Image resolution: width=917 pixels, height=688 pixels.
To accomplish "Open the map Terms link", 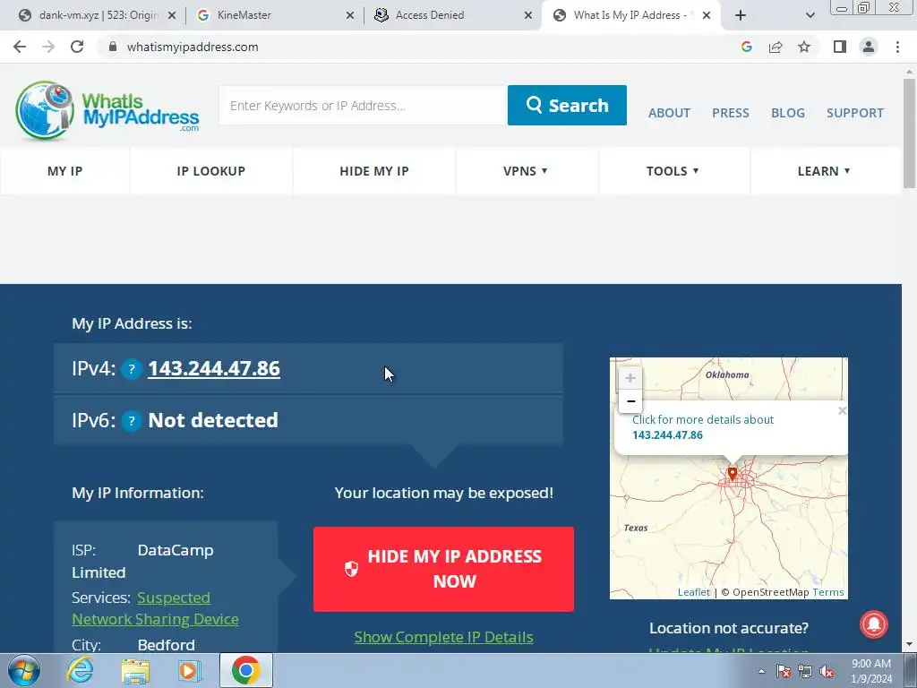I will pyautogui.click(x=828, y=592).
